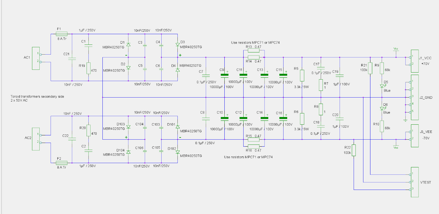Select capacitor C22 symbol

point(72,139)
